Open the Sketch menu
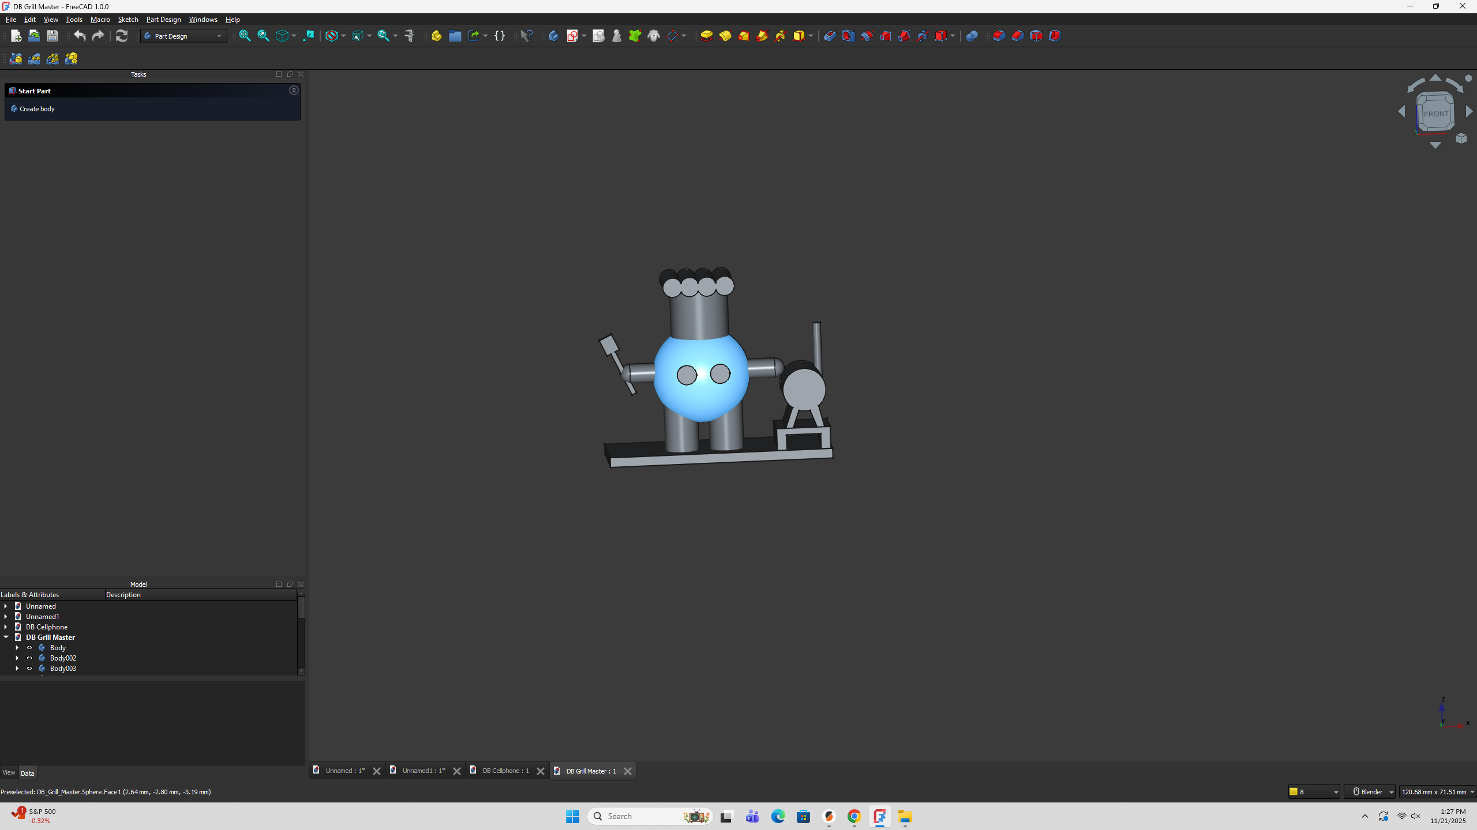This screenshot has height=830, width=1477. [x=128, y=20]
